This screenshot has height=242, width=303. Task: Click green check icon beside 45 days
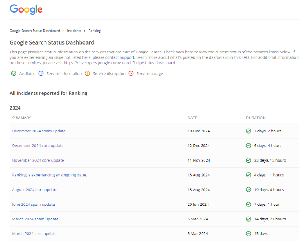pos(248,234)
